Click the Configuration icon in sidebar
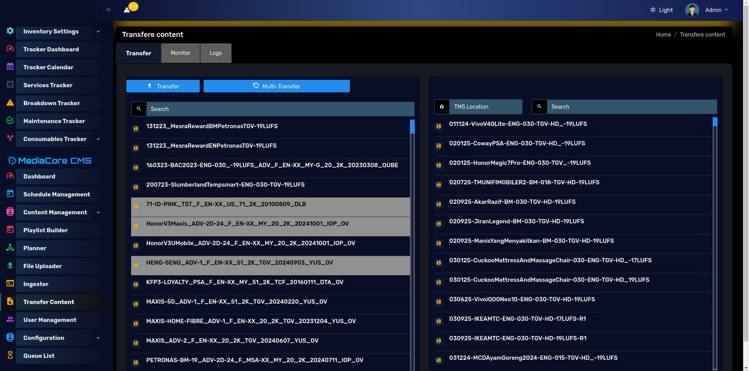 pos(10,337)
